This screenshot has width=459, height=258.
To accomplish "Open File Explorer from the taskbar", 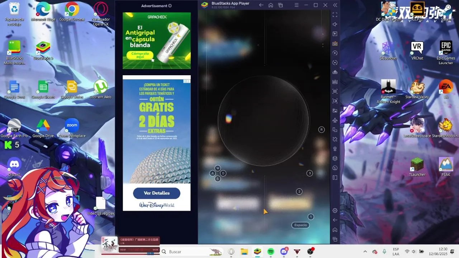I will 244,252.
